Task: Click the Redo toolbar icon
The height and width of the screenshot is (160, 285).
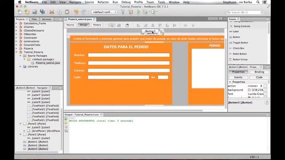Action: click(x=84, y=12)
